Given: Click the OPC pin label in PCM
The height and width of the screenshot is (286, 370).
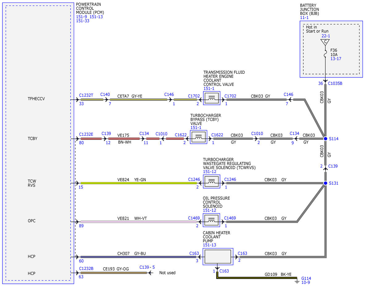Looking at the screenshot, I should [31, 221].
